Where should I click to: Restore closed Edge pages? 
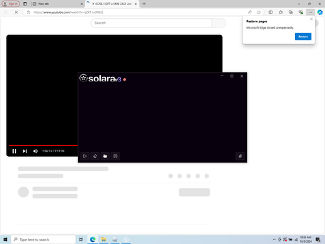[x=303, y=36]
